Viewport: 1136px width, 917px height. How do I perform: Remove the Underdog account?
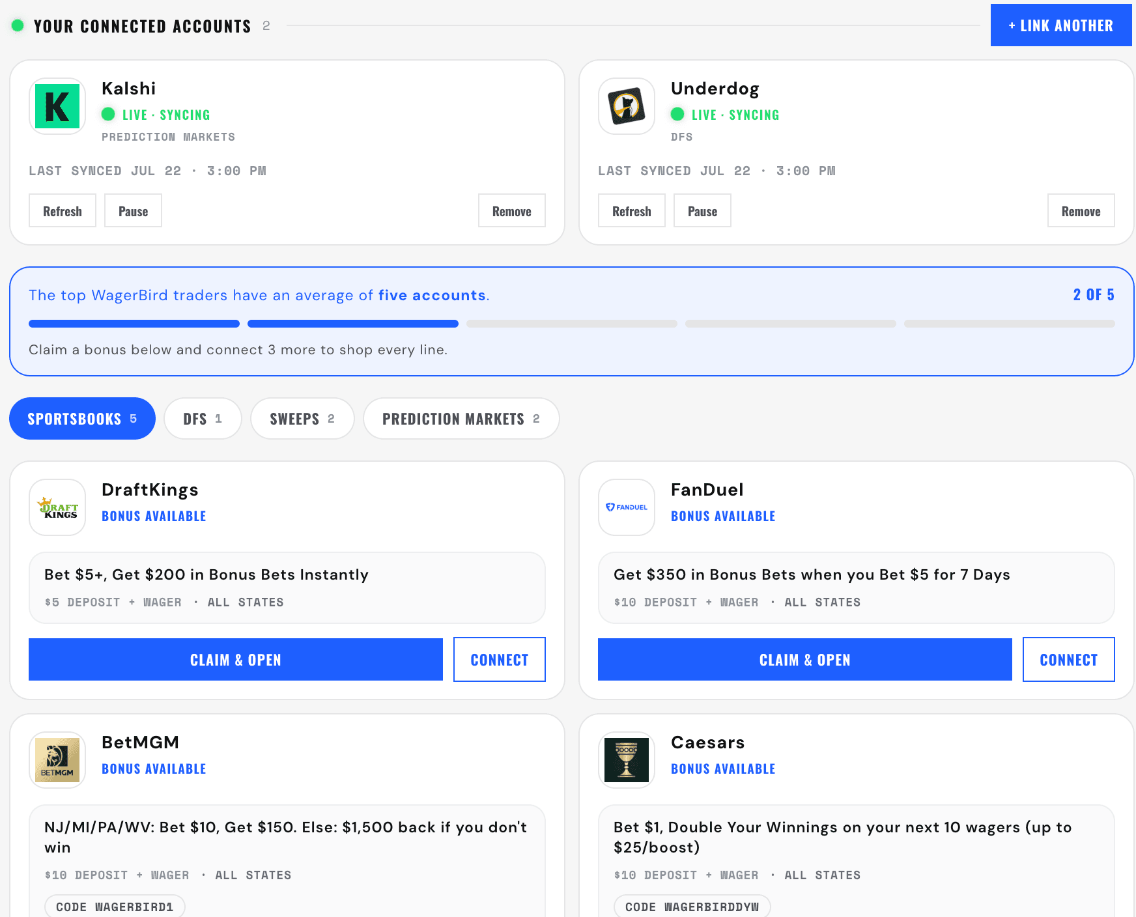point(1081,210)
